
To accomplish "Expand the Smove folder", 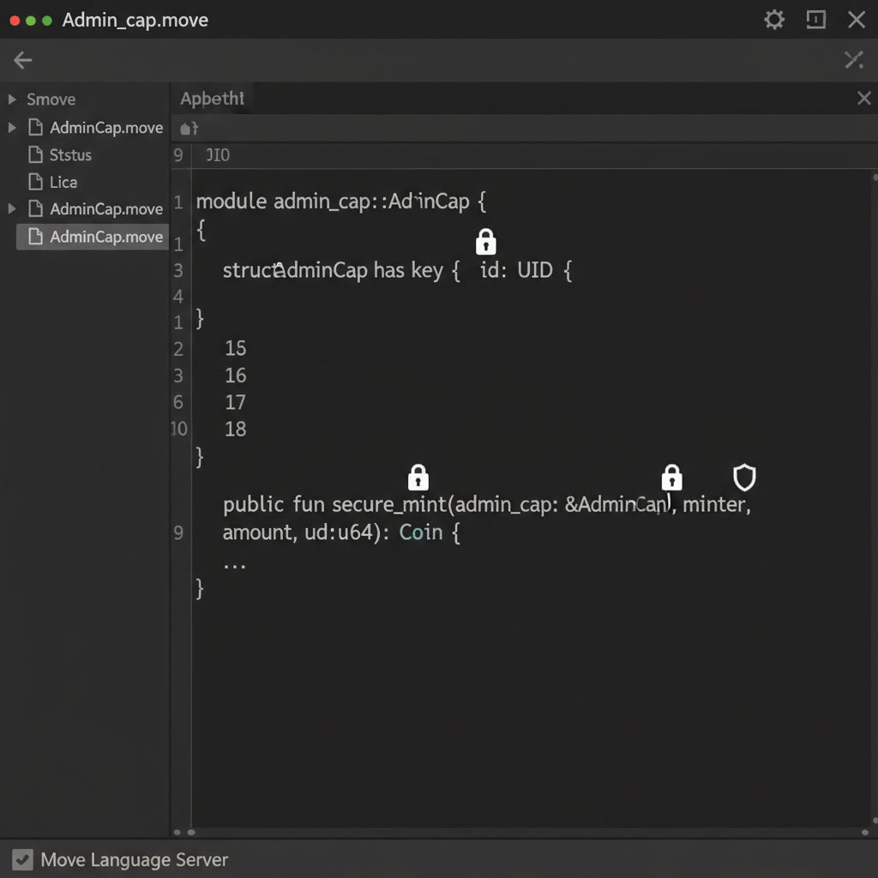I will (11, 99).
